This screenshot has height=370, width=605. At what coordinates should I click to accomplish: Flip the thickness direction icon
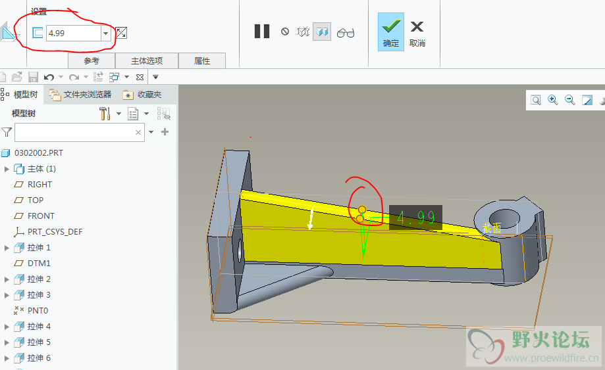click(121, 33)
